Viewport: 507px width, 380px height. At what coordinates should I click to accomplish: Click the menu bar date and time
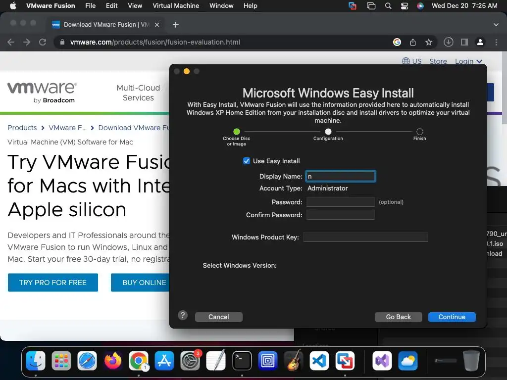coord(464,6)
